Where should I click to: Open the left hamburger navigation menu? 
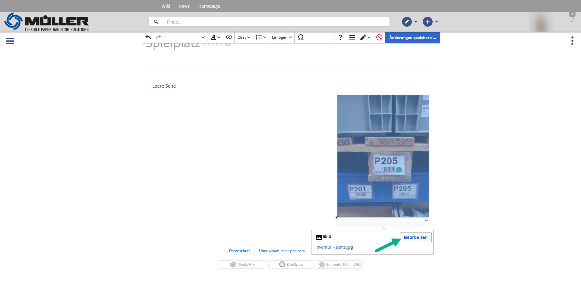pos(10,41)
